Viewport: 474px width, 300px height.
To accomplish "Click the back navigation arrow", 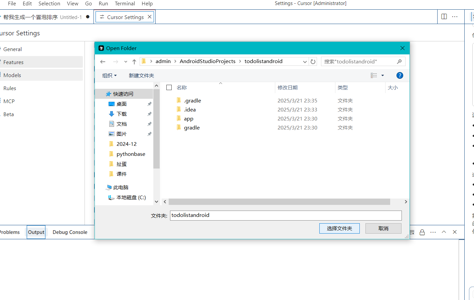I will pyautogui.click(x=103, y=61).
